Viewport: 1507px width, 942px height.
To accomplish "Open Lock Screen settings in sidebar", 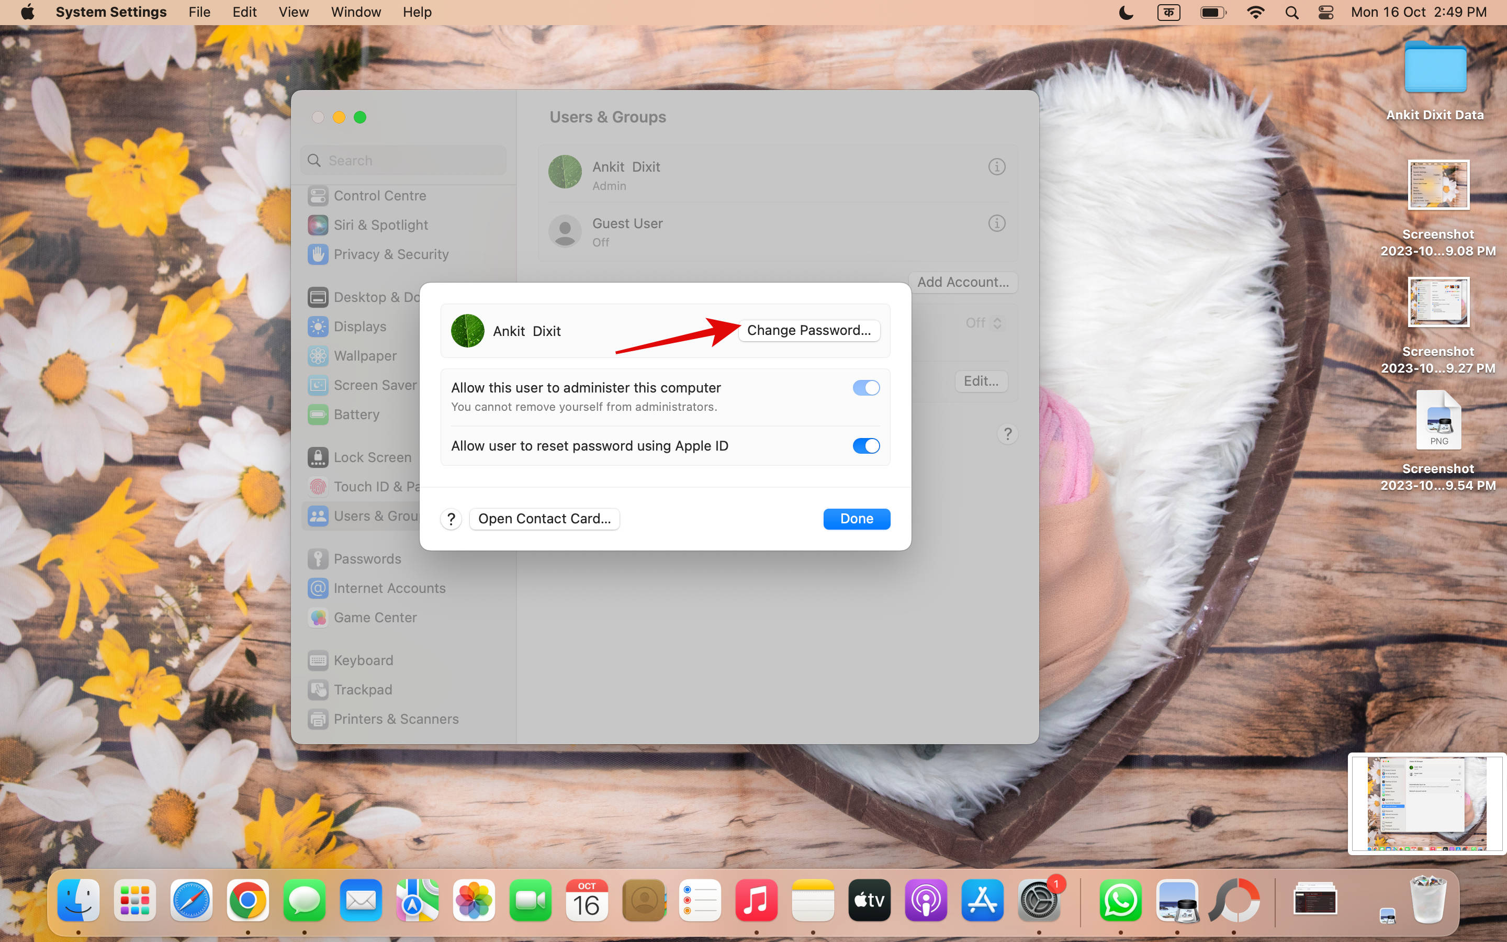I will (x=372, y=457).
